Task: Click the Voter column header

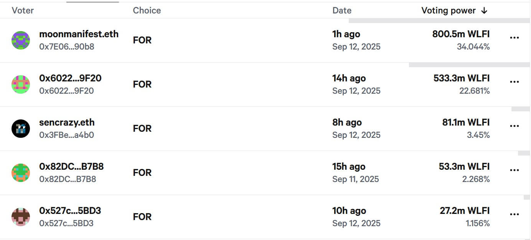Action: 23,10
